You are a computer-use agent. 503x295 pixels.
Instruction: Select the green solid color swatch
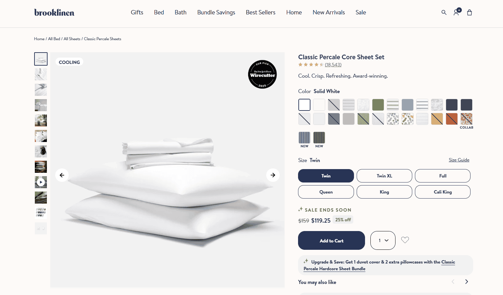point(378,105)
